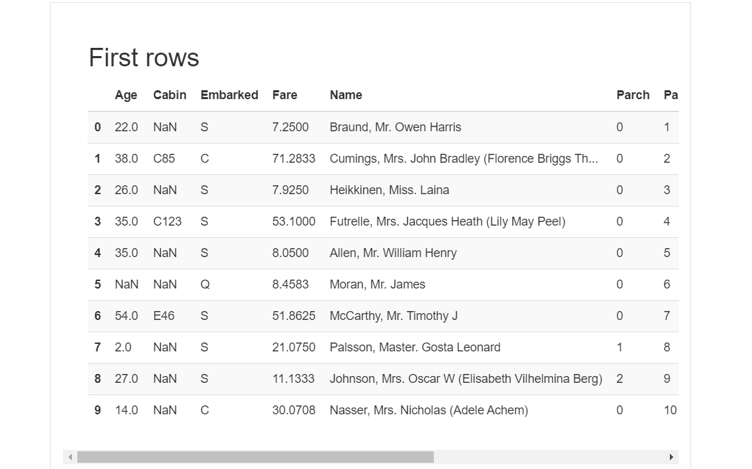Viewport: 752px width, 469px height.
Task: Select the Age column header
Action: pyautogui.click(x=127, y=95)
